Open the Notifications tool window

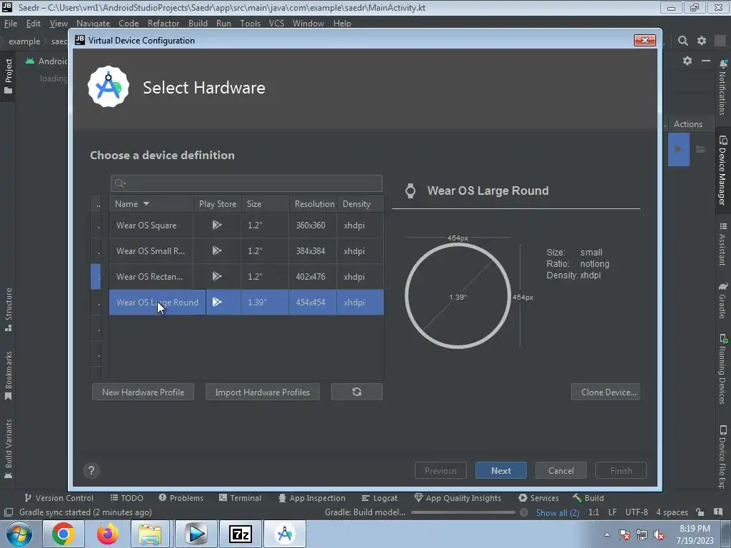point(722,88)
